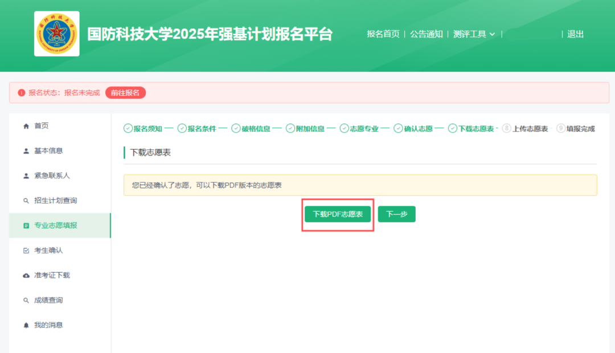Click the university emblem logo

[57, 34]
